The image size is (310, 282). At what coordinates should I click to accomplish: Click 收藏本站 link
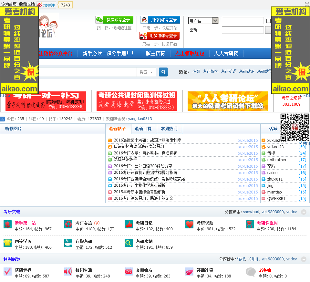pyautogui.click(x=27, y=4)
